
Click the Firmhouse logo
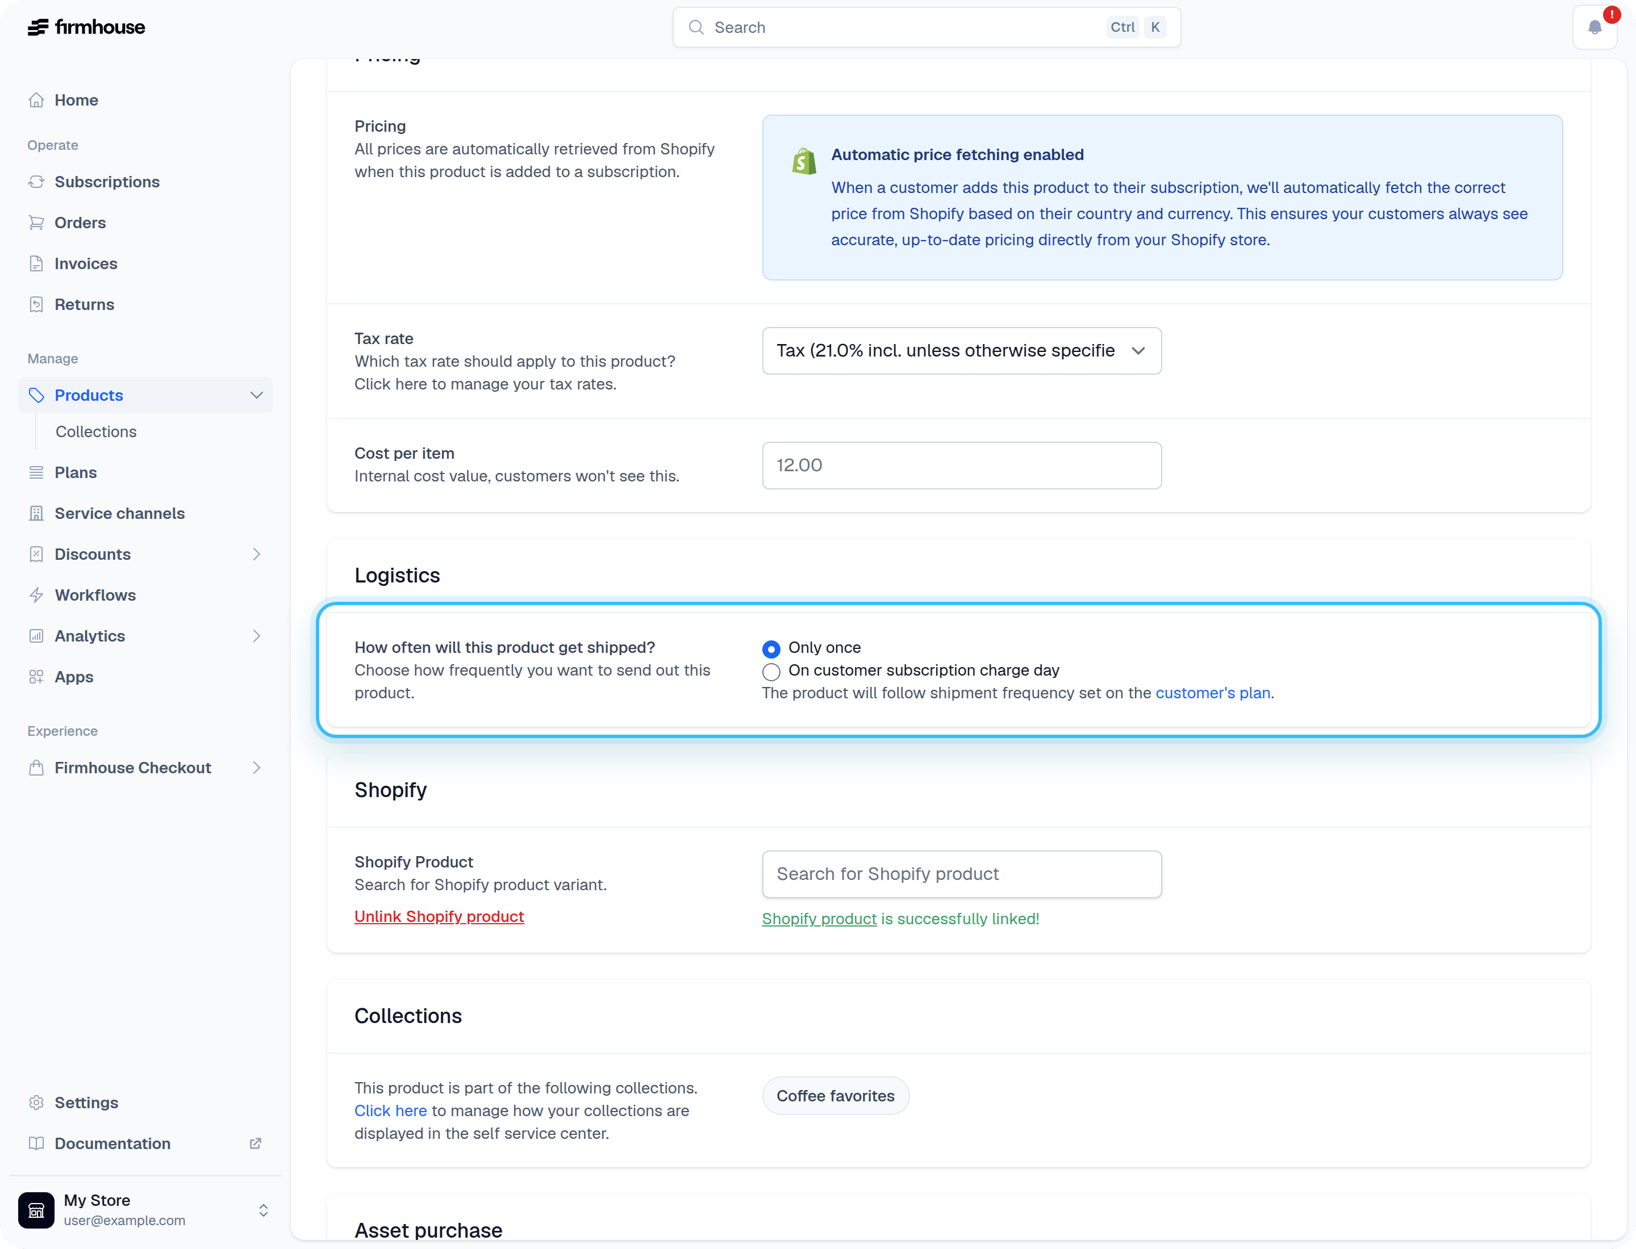click(x=86, y=27)
